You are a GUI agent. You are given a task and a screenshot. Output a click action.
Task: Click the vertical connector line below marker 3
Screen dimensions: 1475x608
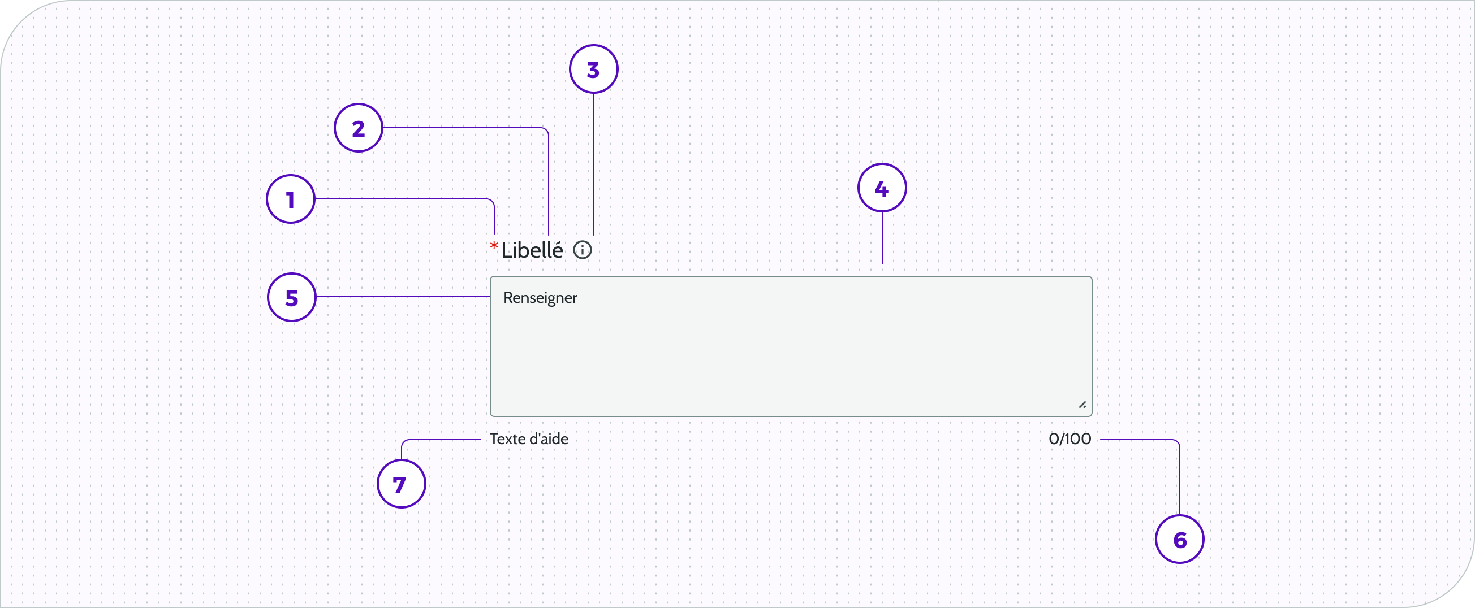pos(594,166)
